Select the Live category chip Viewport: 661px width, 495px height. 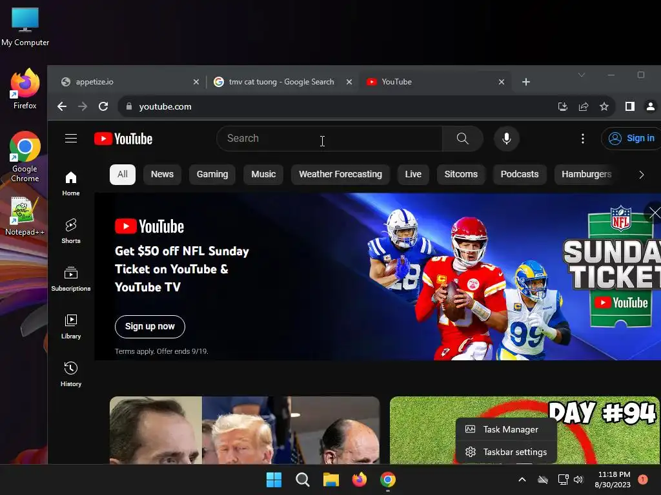[x=413, y=174]
